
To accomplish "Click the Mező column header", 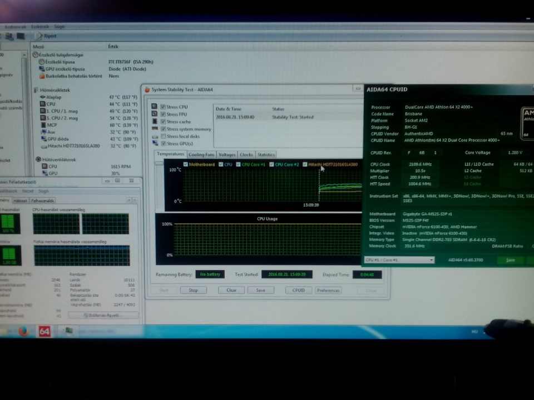I will [x=38, y=47].
